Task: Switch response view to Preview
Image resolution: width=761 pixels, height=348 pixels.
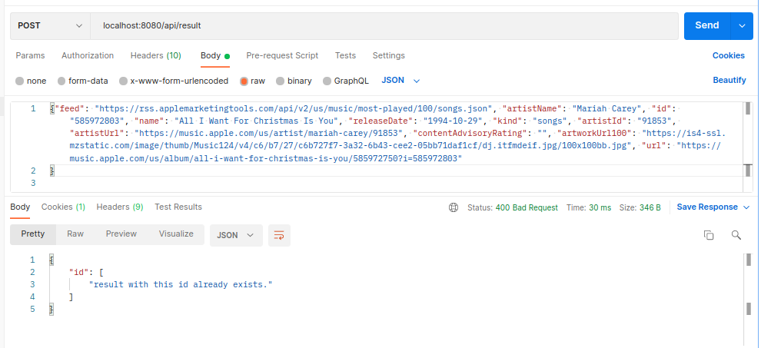Action: [x=121, y=234]
